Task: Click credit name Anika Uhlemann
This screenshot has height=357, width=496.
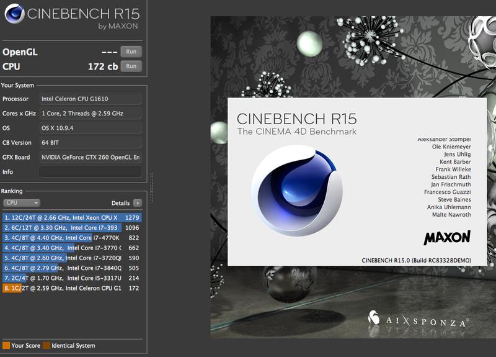Action: coord(449,207)
